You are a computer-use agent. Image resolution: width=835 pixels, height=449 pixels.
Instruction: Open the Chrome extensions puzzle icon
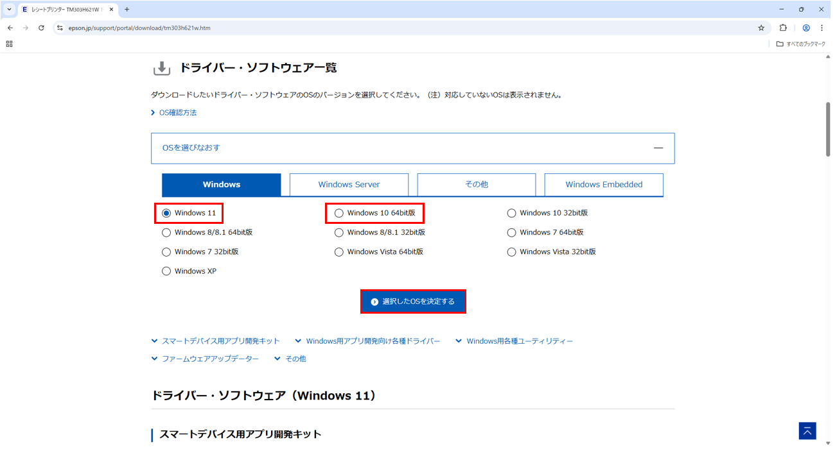point(783,28)
